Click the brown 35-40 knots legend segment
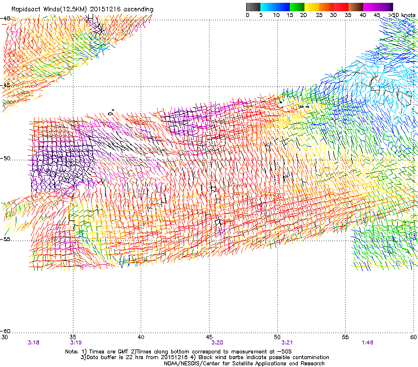Viewport: 418px width, 367px height. point(356,7)
